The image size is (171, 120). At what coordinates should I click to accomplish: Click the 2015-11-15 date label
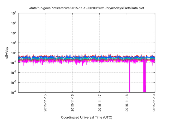click(x=45, y=103)
